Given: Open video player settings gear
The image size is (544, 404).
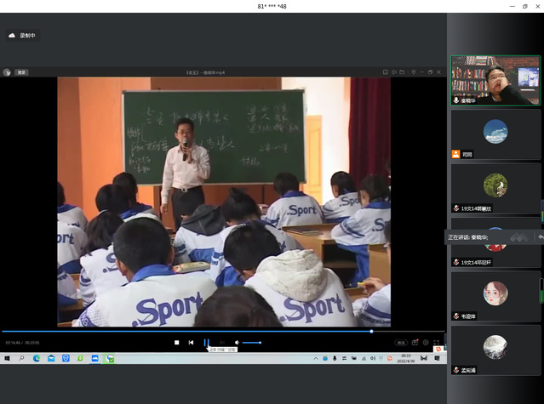Looking at the screenshot, I should tap(426, 342).
